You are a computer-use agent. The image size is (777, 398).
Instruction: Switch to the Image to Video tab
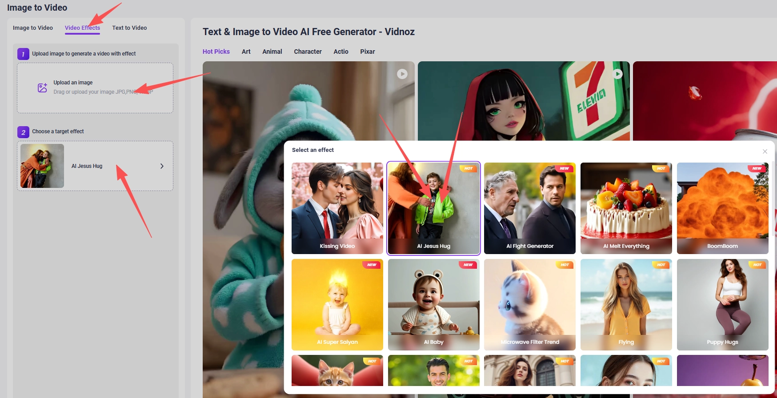(x=33, y=28)
